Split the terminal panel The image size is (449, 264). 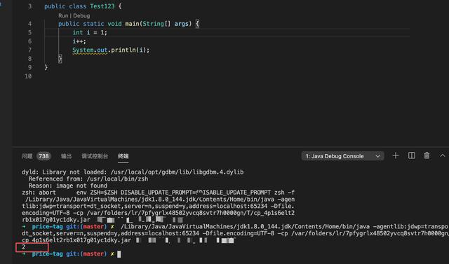[412, 155]
